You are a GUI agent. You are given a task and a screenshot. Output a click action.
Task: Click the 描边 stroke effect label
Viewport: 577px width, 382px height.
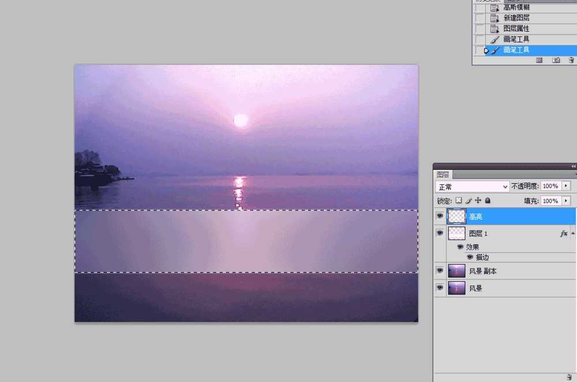tap(482, 257)
